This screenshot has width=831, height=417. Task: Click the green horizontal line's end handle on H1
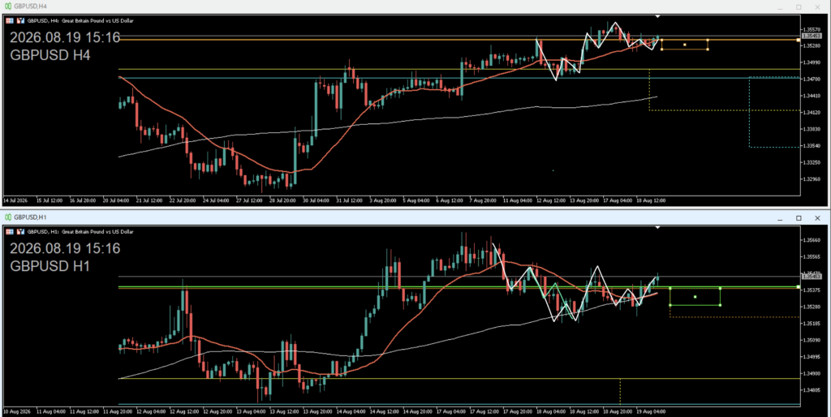(799, 286)
